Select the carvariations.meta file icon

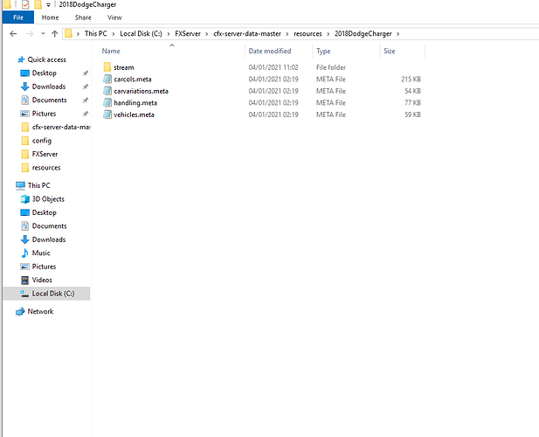click(107, 91)
